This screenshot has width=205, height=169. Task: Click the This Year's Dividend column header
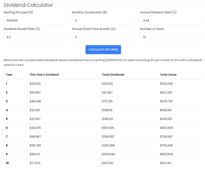pyautogui.click(x=44, y=75)
